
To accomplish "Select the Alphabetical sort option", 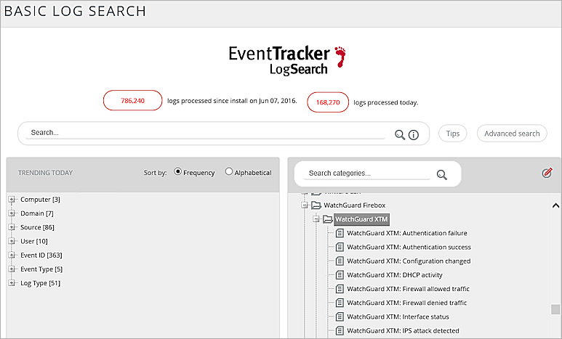I will [229, 172].
